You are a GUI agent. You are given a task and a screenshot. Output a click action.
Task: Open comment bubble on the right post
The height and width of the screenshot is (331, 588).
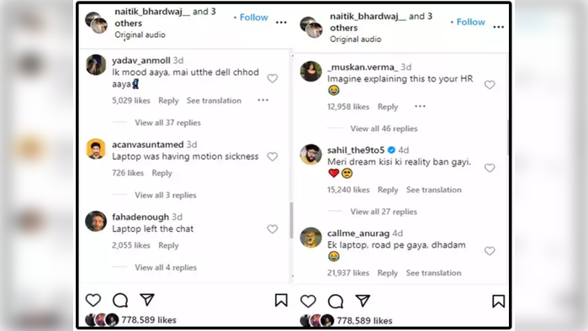pos(336,301)
